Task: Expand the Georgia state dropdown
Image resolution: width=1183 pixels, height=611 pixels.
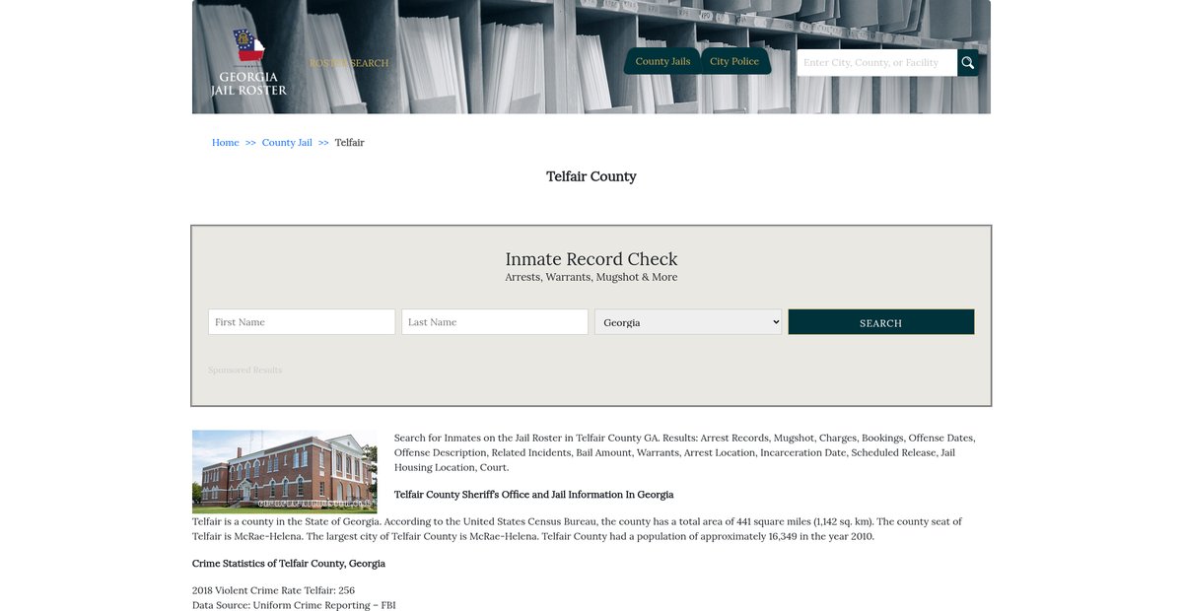Action: pos(688,322)
